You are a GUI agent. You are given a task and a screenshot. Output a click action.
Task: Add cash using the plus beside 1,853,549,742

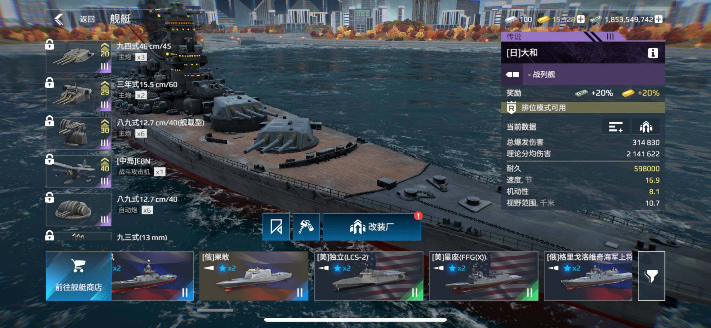pyautogui.click(x=659, y=19)
